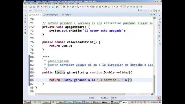185x104 pixels.
Task: Click the New file wizard icon
Action: click(x=25, y=7)
